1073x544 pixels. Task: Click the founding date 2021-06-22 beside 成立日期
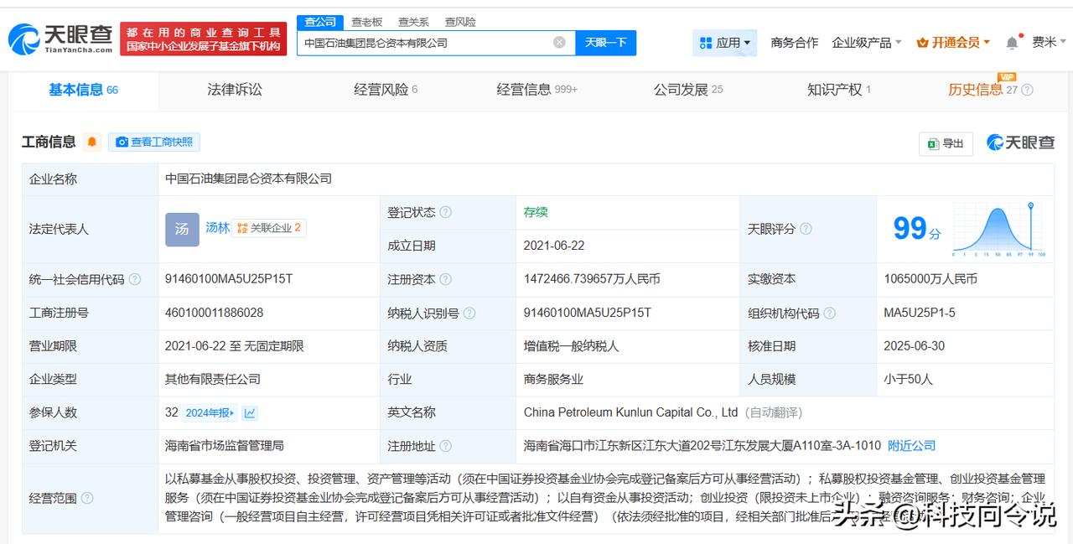(554, 246)
